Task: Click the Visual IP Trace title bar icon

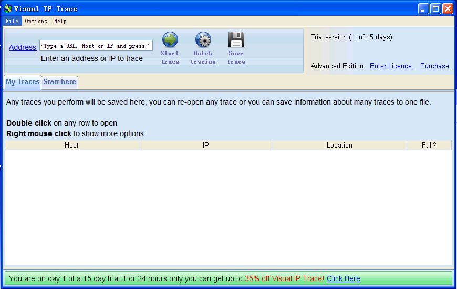Action: tap(7, 8)
